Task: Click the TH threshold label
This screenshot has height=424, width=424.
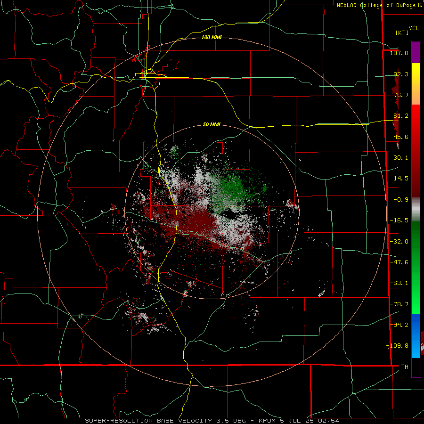Action: 405,367
